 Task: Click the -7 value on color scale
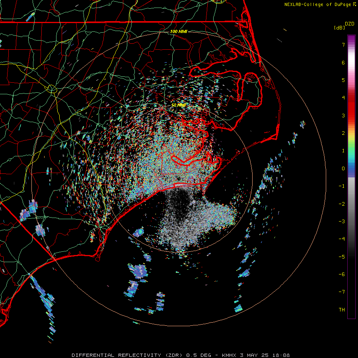pyautogui.click(x=342, y=292)
